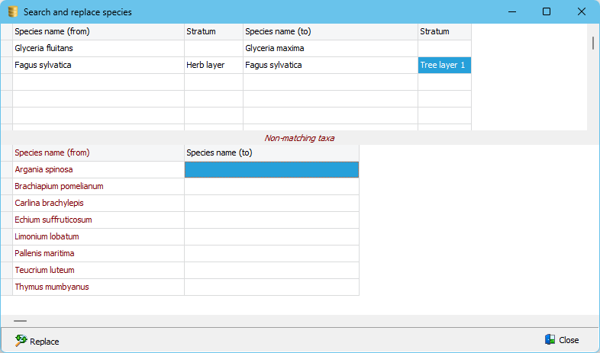
Task: Click the Species name (to) header in upper table
Action: click(331, 32)
